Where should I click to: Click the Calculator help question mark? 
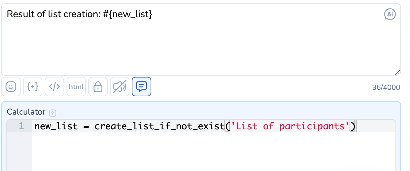[x=53, y=113]
